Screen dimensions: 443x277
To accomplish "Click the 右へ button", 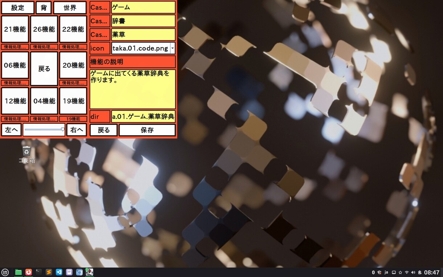I will coord(77,130).
